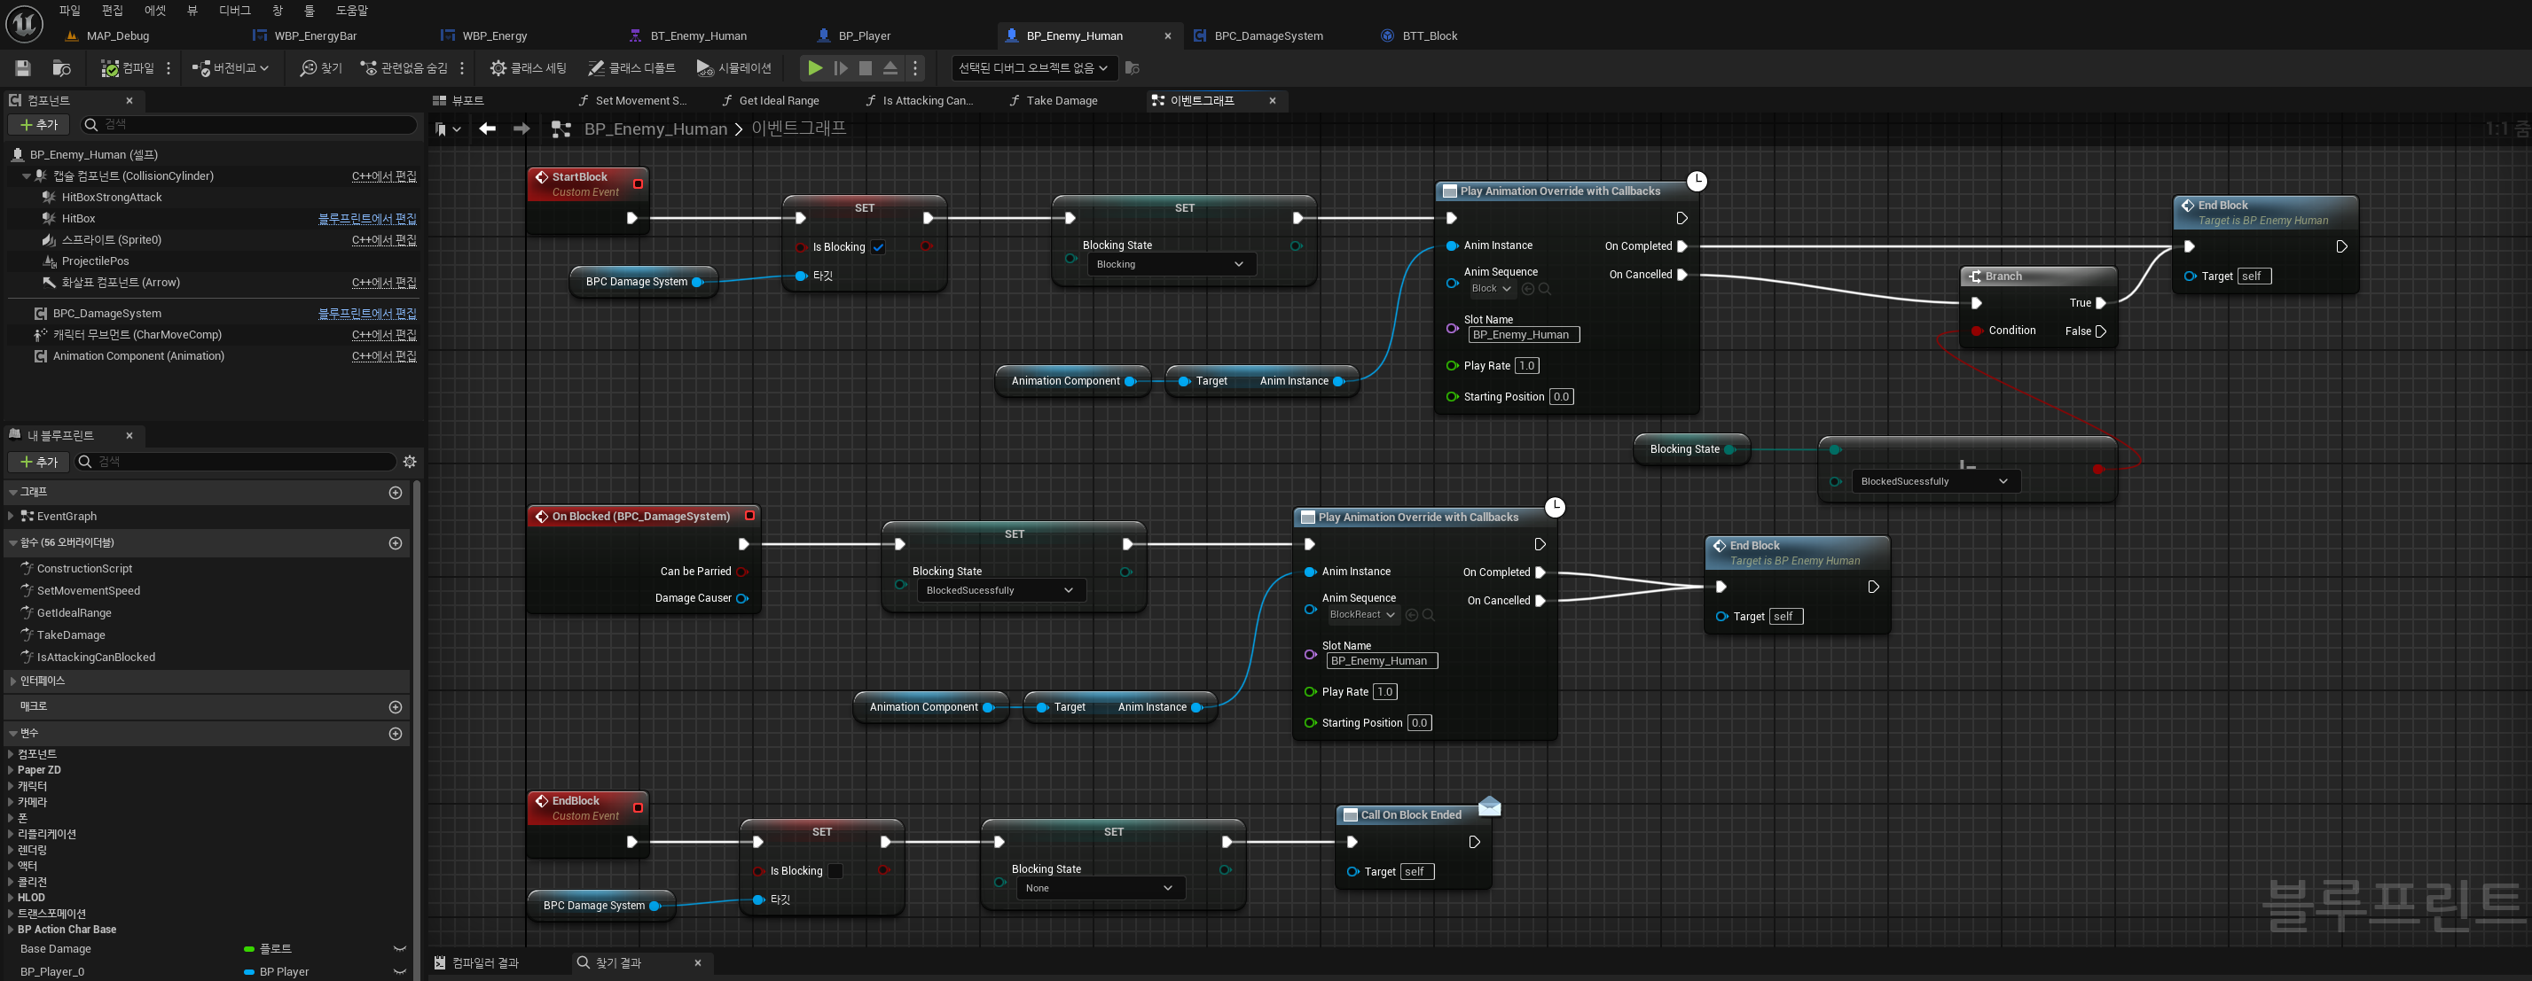Open the 디버그 menu

pos(234,10)
